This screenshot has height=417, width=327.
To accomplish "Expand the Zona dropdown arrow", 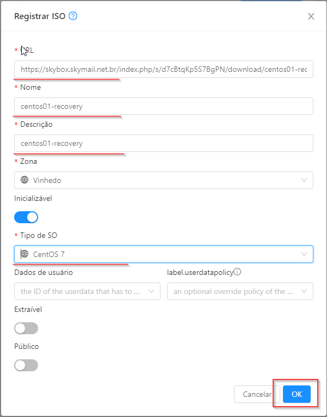I will (304, 180).
